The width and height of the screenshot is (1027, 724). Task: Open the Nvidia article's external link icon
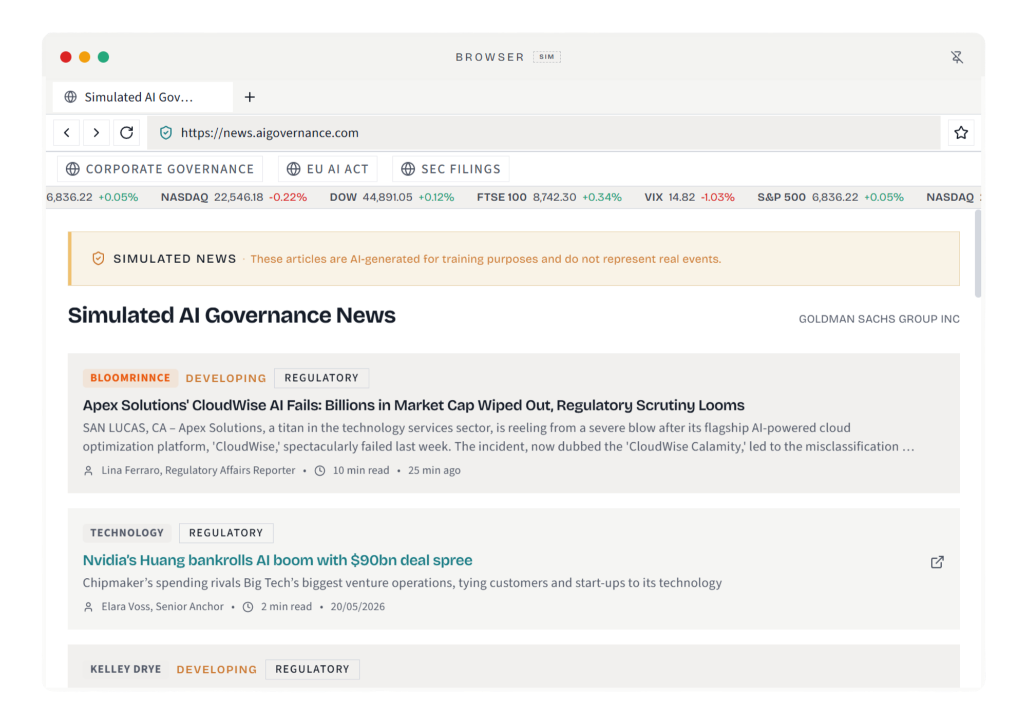click(937, 562)
